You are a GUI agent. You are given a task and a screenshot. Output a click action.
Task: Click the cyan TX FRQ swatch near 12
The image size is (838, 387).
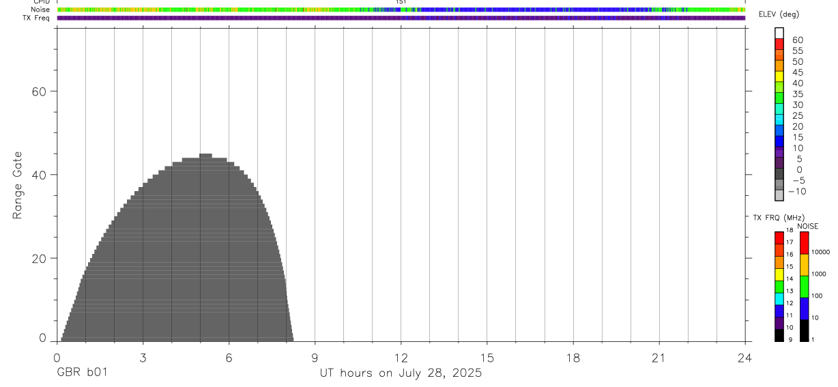pyautogui.click(x=779, y=299)
